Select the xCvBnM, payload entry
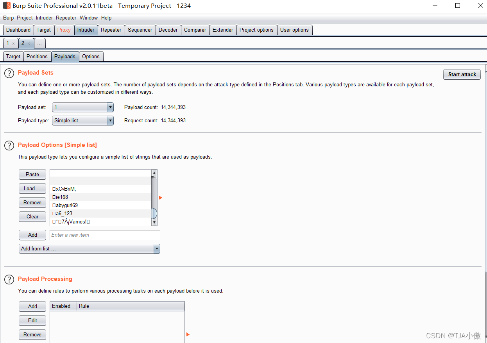The width and height of the screenshot is (487, 343). [x=100, y=189]
